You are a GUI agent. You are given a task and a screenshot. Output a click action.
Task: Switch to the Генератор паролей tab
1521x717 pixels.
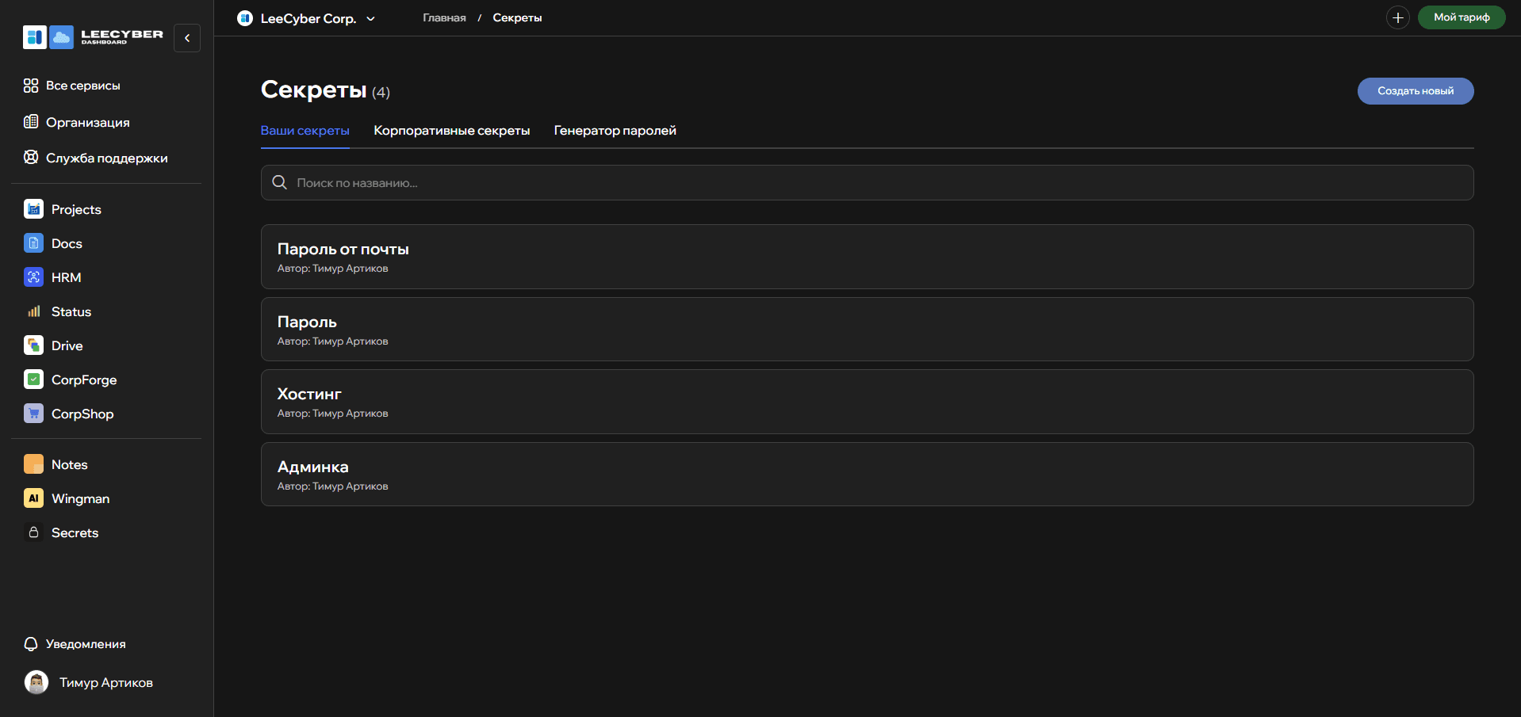coord(615,131)
